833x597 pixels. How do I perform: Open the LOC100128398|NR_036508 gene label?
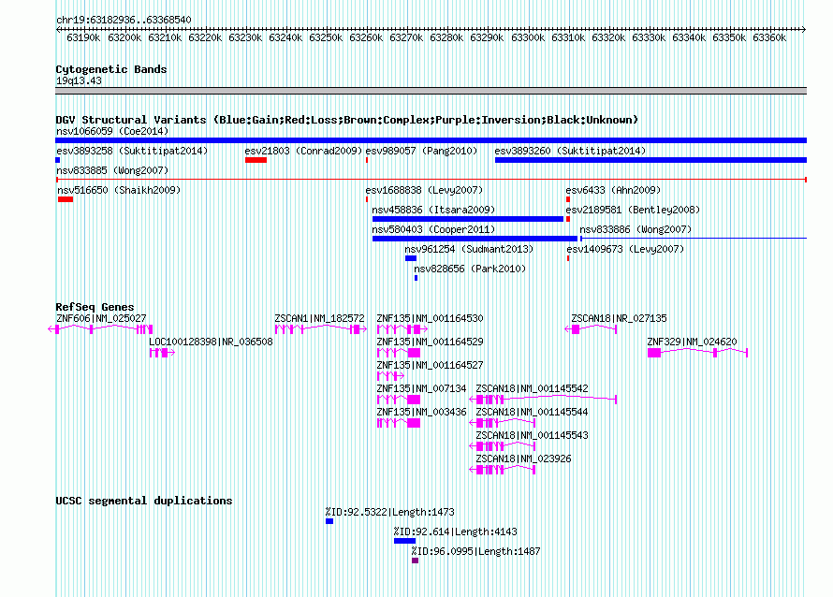211,342
